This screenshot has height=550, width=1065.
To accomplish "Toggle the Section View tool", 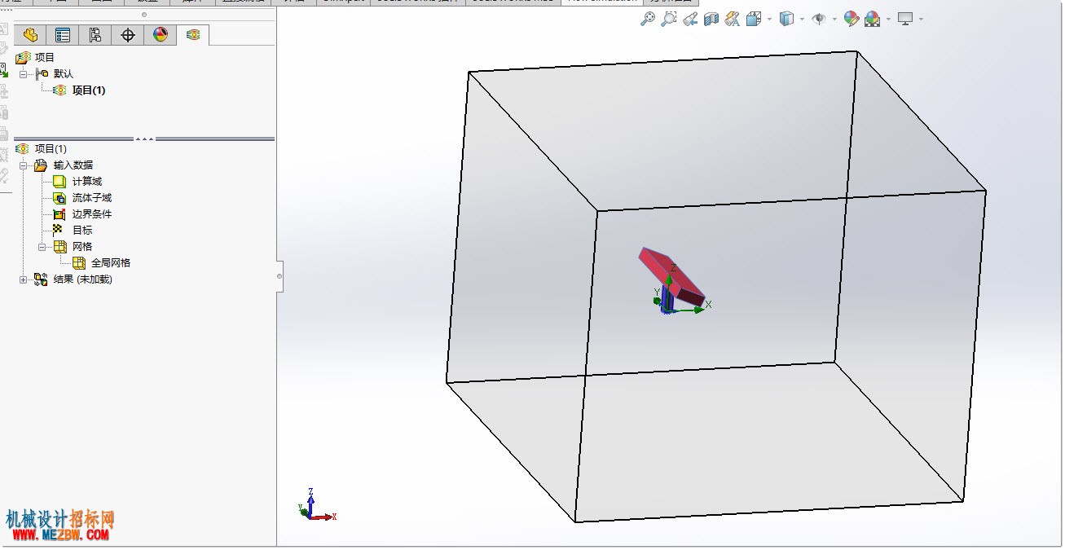I will click(711, 19).
